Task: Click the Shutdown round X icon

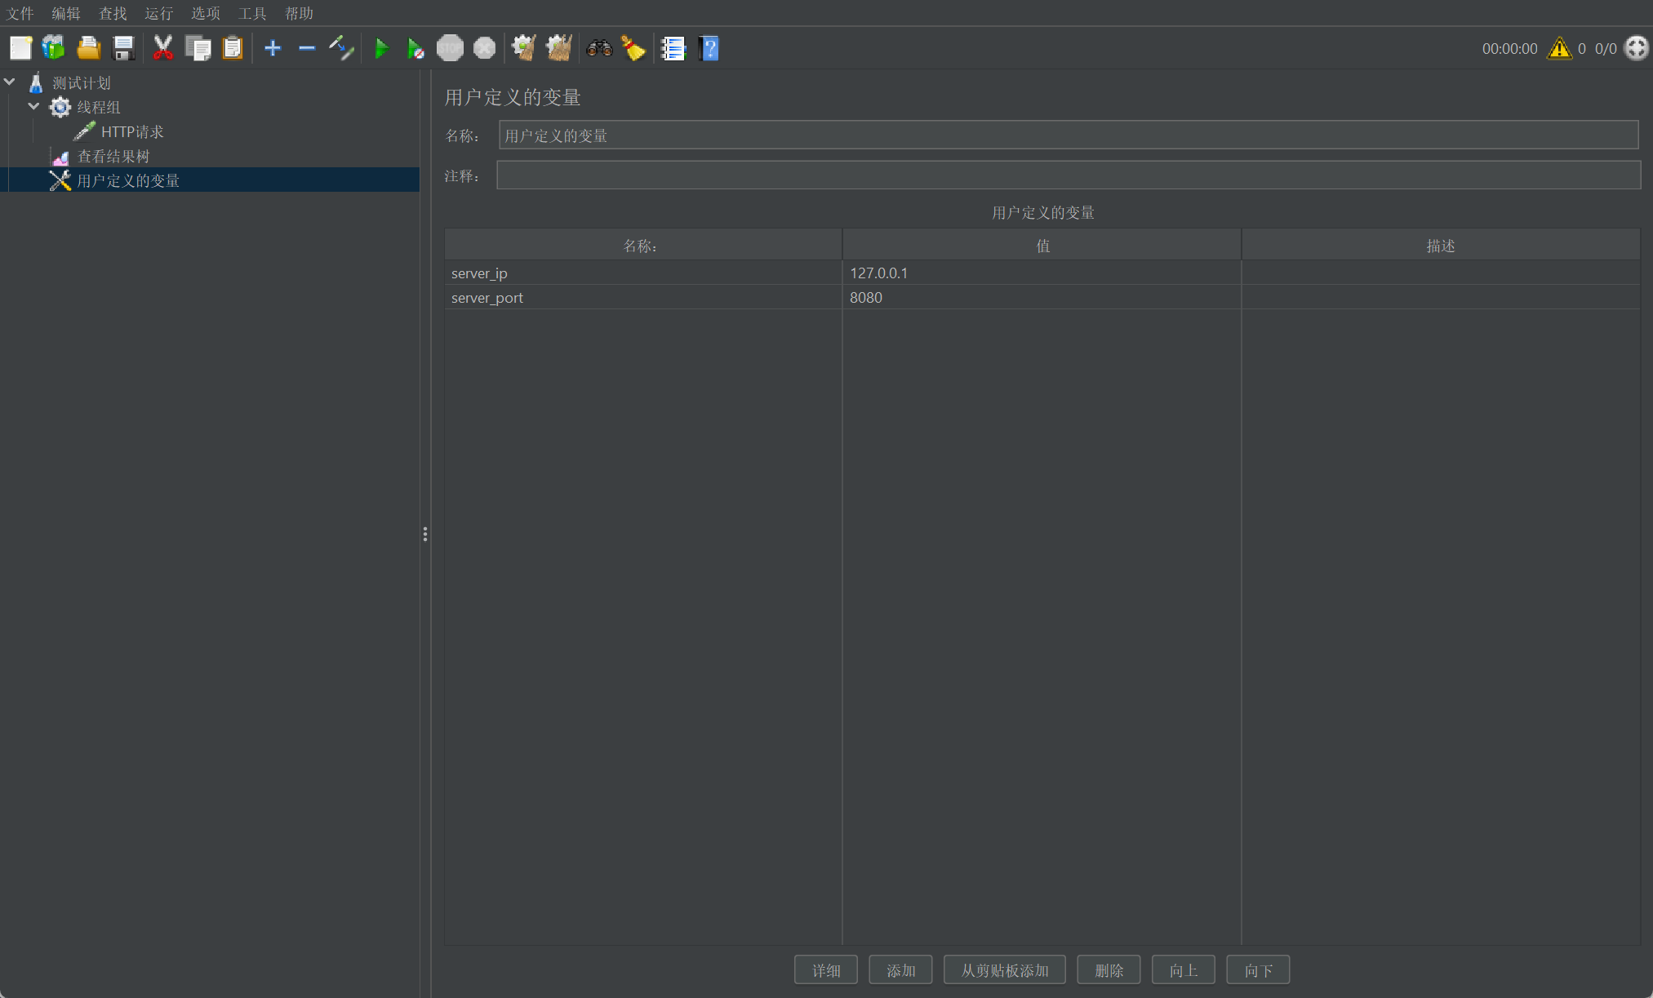Action: coord(484,48)
